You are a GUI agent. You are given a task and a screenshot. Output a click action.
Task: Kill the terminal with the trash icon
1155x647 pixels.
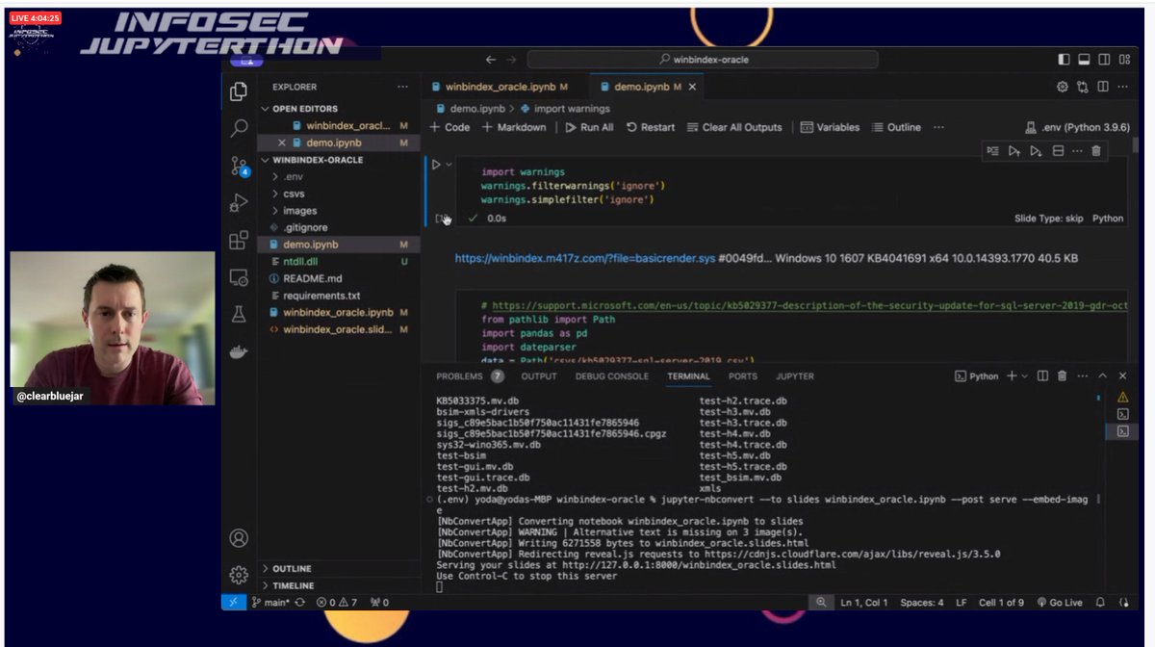coord(1063,376)
